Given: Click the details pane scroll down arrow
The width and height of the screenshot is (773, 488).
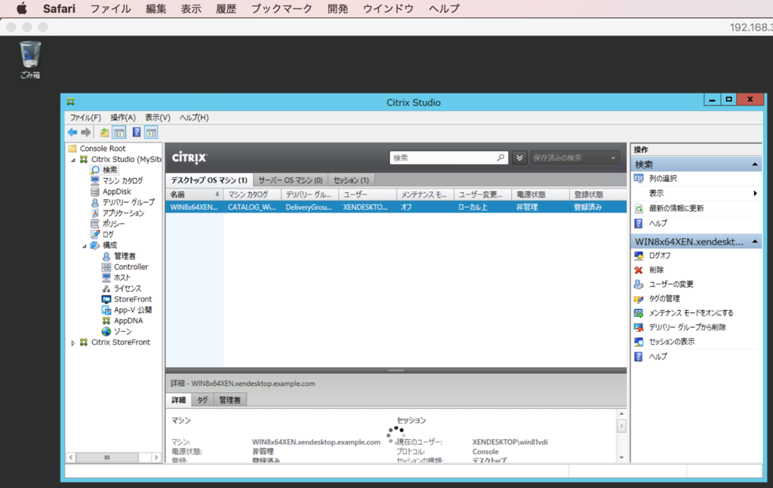Looking at the screenshot, I should pos(621,458).
